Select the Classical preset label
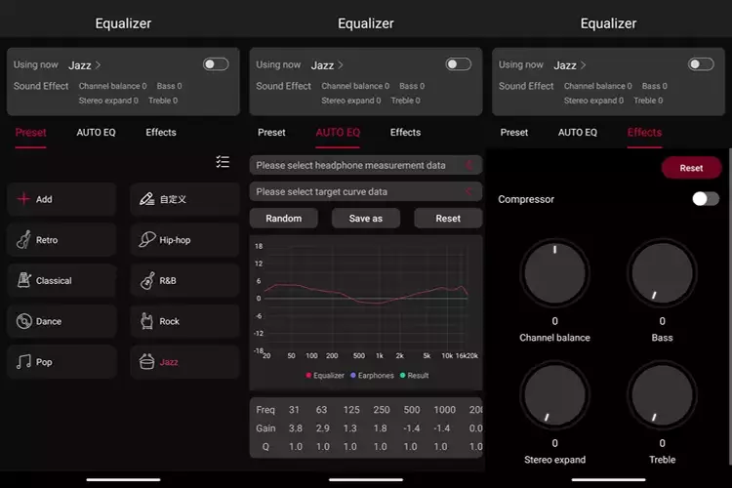This screenshot has width=732, height=488. (x=54, y=281)
